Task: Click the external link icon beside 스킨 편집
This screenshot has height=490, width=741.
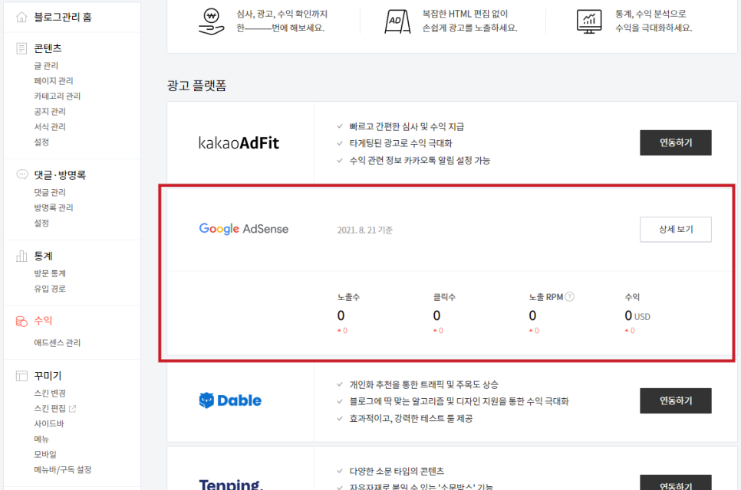Action: [x=72, y=408]
